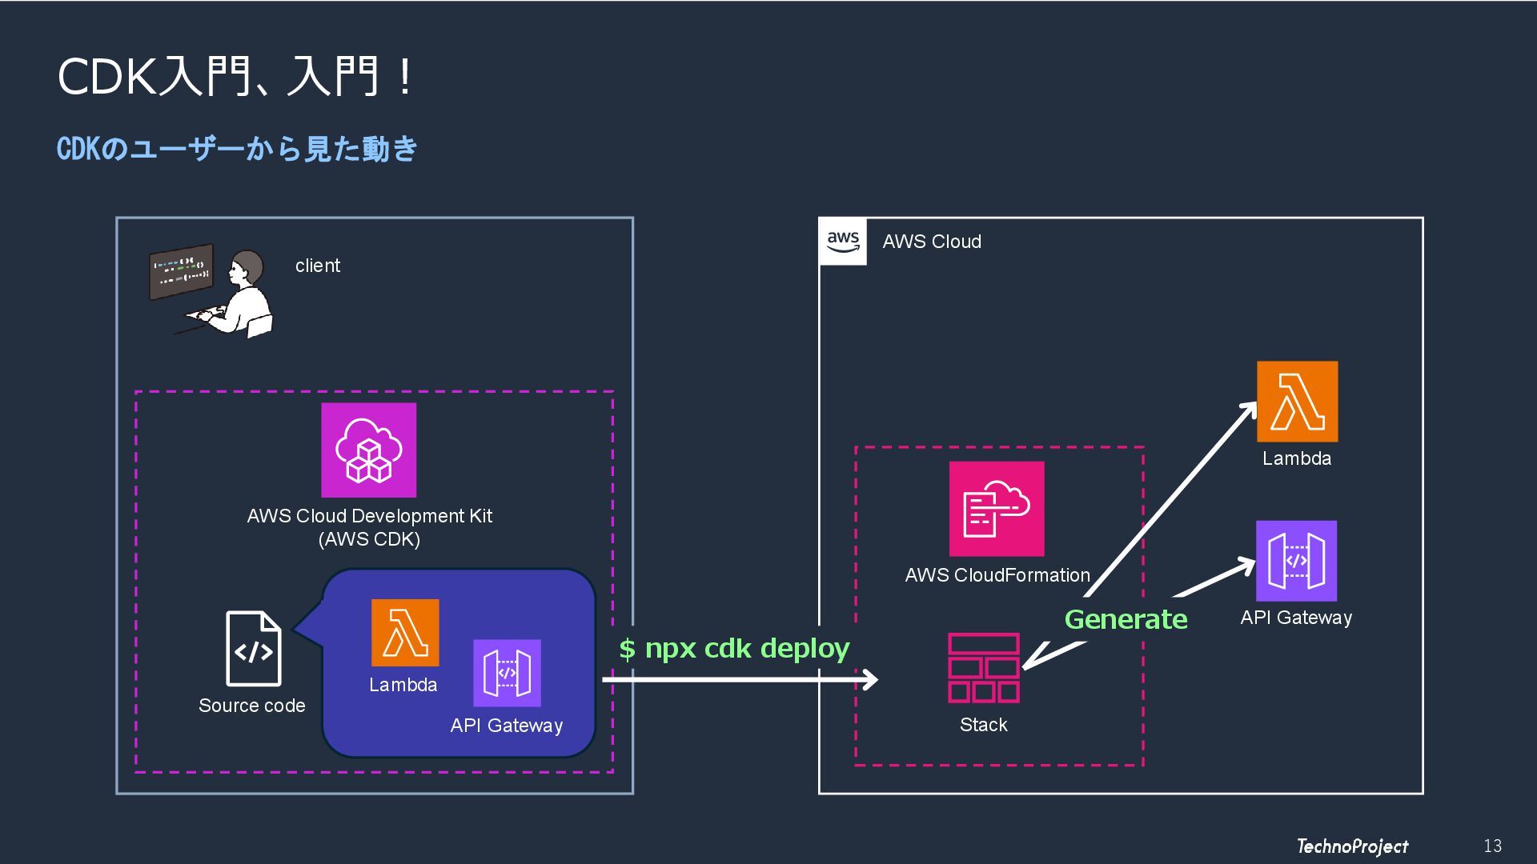
Task: Click the 'AWS Cloud' label
Action: coord(932,242)
